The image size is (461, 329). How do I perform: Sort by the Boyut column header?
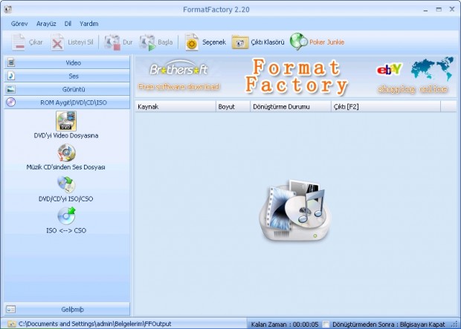[x=233, y=106]
